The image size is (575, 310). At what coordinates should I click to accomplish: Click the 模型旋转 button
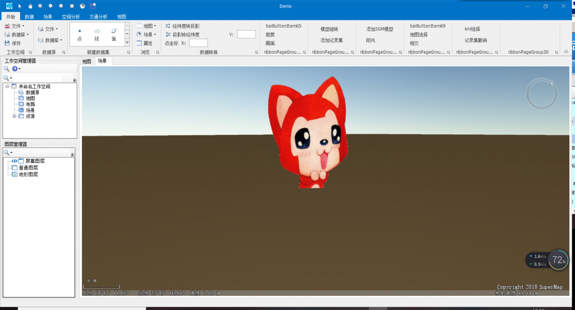(x=329, y=29)
